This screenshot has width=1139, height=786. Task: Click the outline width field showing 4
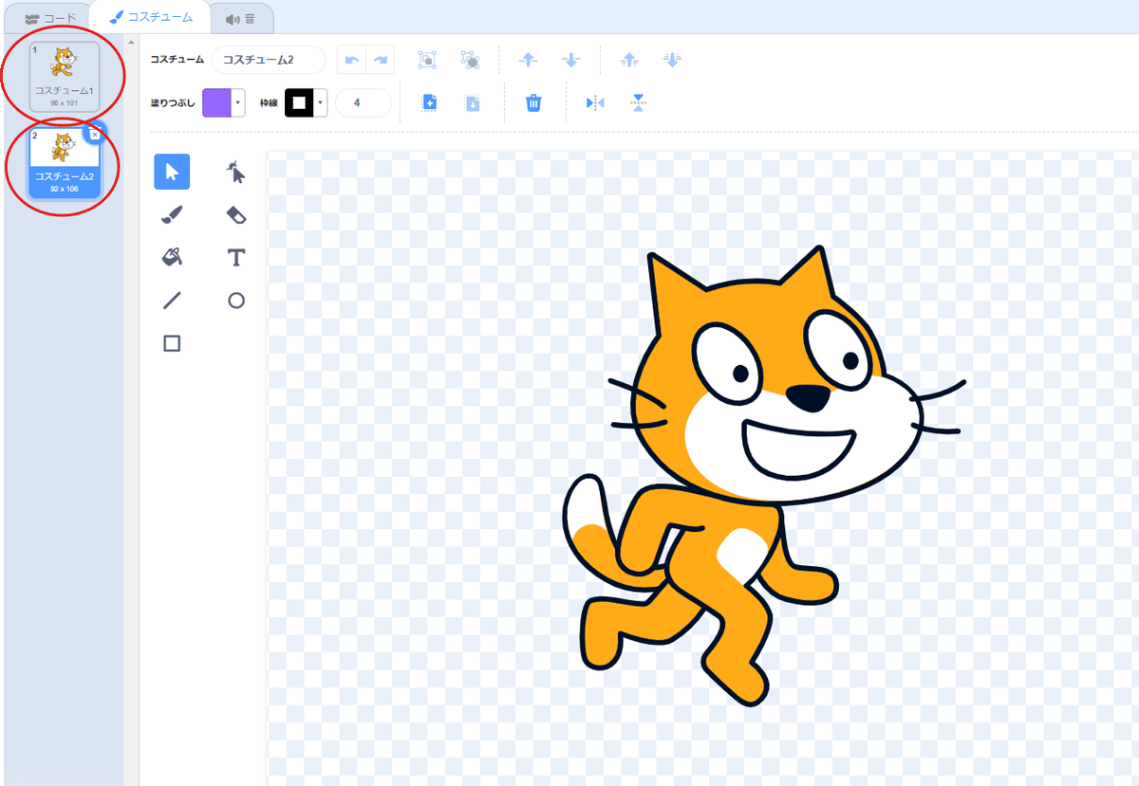pos(364,102)
